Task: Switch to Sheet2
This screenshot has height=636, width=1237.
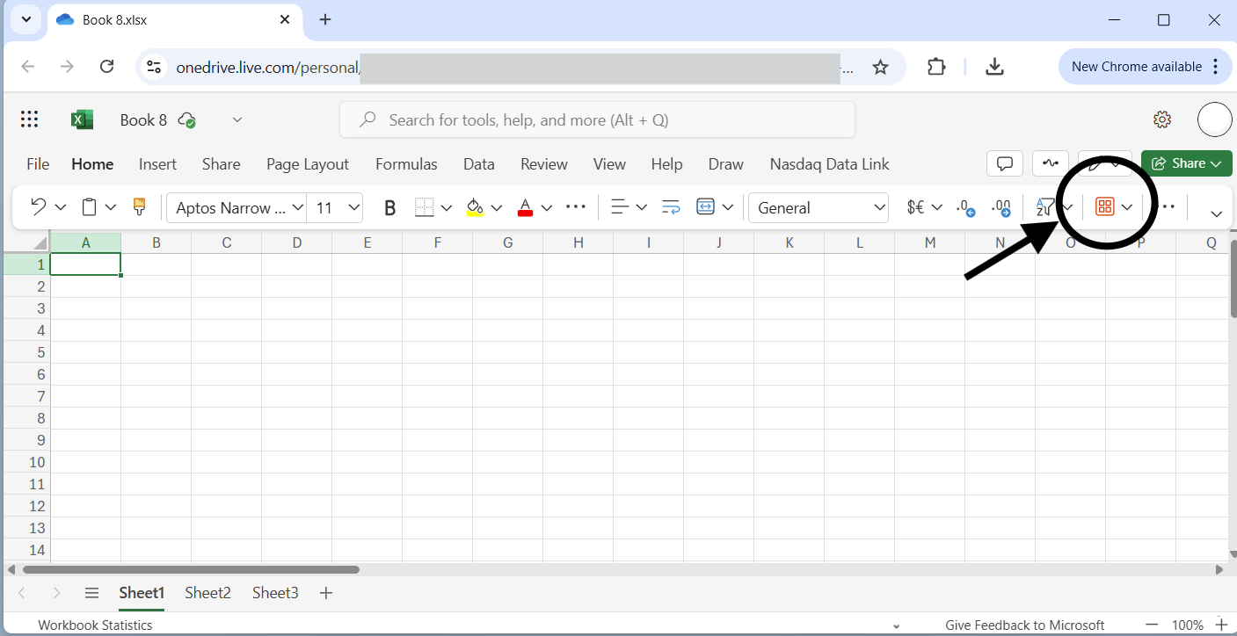Action: 207,593
